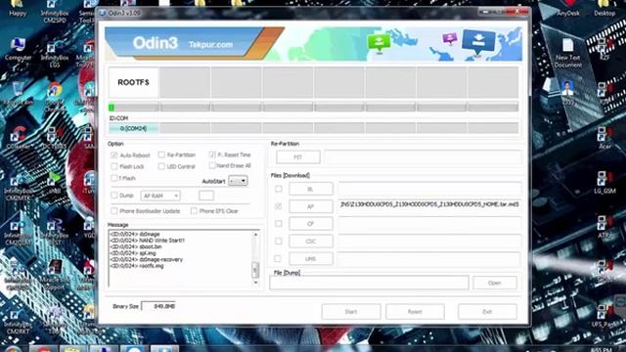Check the Nand Erase All option

212,165
